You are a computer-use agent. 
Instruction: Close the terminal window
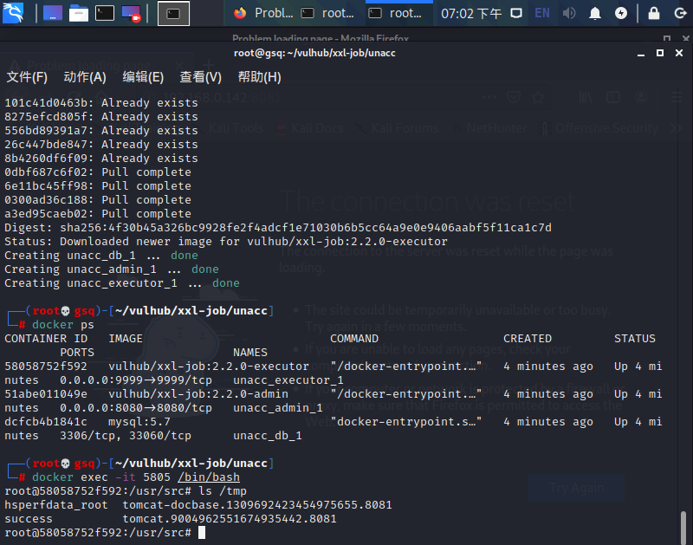click(x=679, y=53)
